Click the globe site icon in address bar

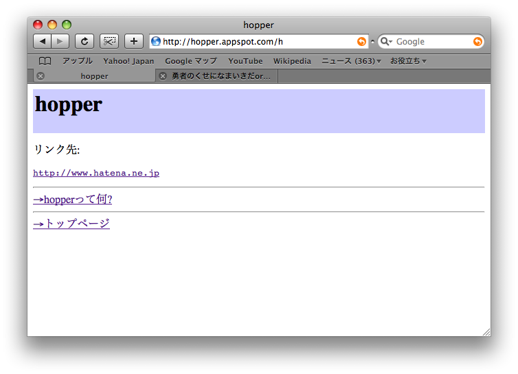pos(155,41)
